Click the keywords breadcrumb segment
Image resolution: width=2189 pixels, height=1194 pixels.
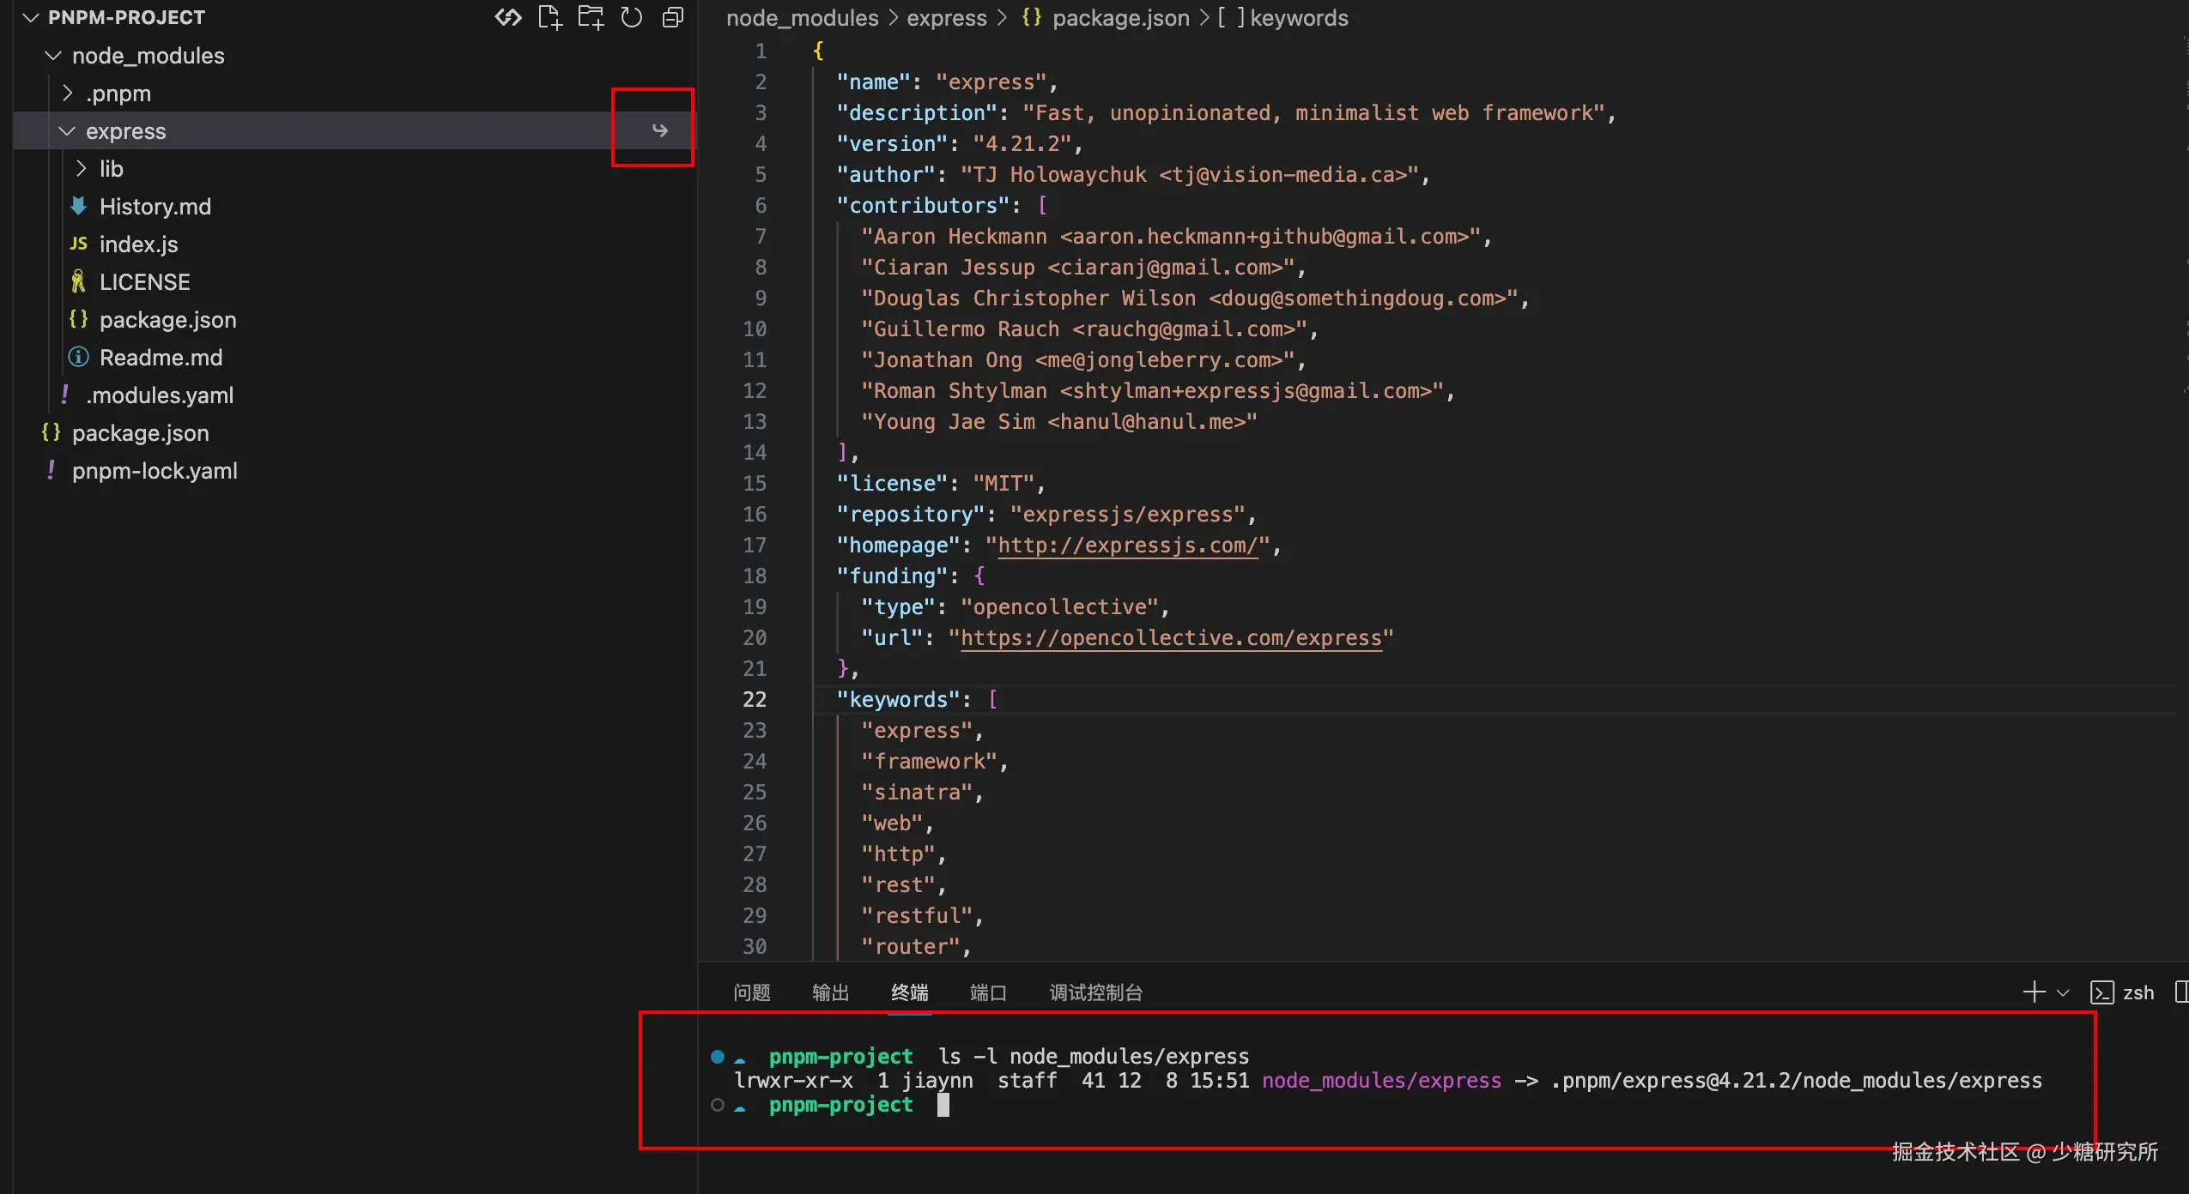pos(1298,18)
